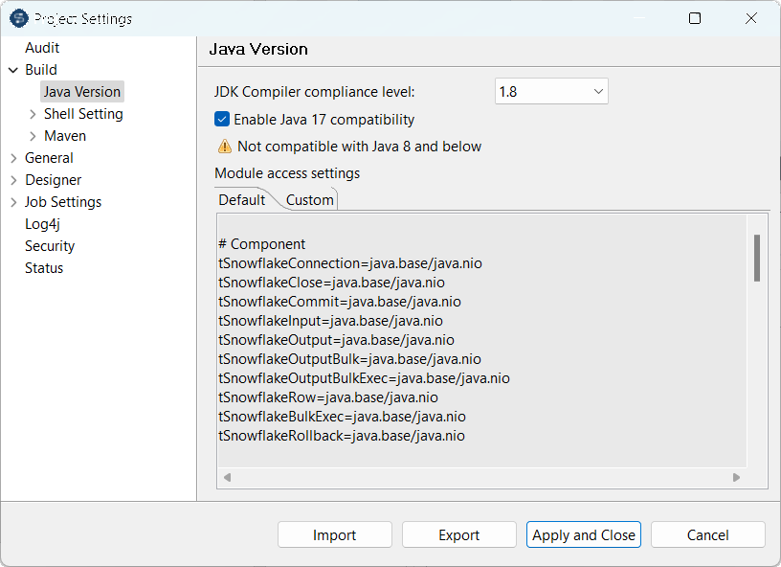Click the horizontal scrollbar right arrow

tap(736, 477)
